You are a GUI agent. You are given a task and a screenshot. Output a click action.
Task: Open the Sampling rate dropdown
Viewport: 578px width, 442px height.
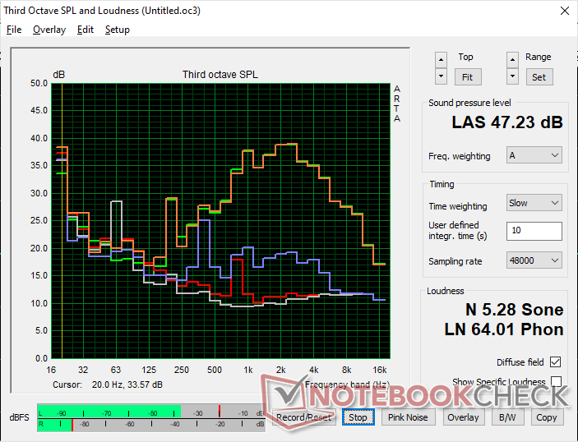[534, 260]
